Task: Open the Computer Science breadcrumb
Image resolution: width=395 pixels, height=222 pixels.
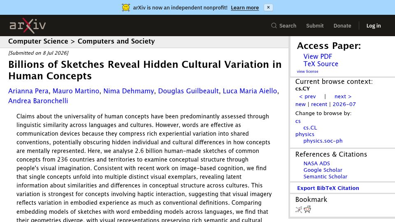Action: coord(38,41)
